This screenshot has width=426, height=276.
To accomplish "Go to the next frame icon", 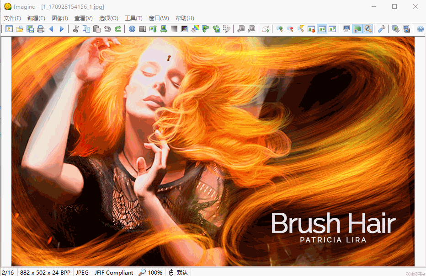I will coord(251,29).
